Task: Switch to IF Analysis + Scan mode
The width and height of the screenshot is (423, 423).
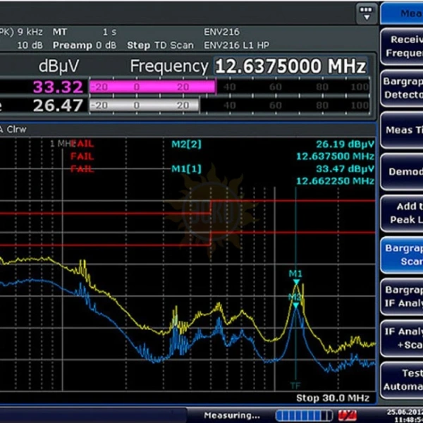Action: click(x=403, y=338)
